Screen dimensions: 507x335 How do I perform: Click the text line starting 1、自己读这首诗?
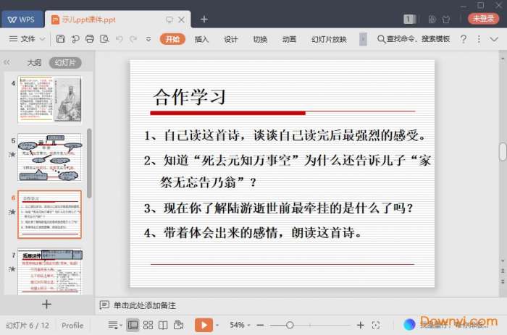[x=285, y=135]
